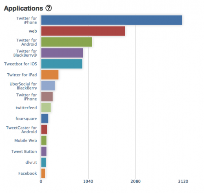This screenshot has width=204, height=193.
Task: Select the orange Twitter for iPad bar
Action: [x=50, y=75]
